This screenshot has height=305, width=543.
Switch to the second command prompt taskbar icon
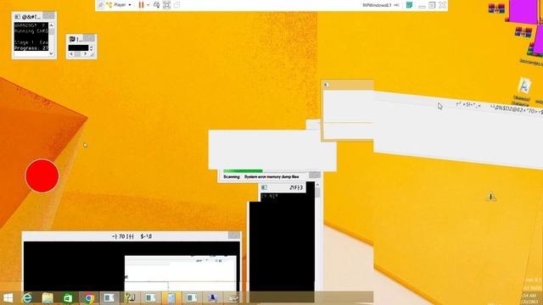[x=151, y=297]
